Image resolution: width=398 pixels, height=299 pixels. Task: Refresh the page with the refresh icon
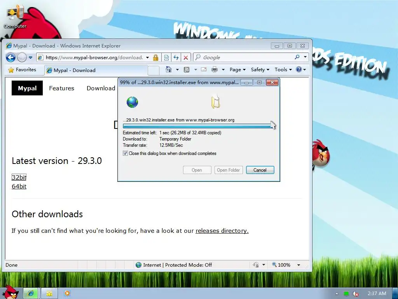point(176,58)
